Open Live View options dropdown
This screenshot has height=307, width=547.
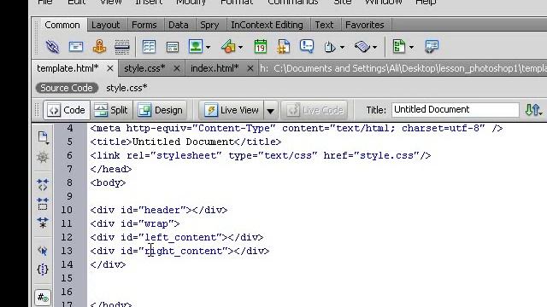pyautogui.click(x=271, y=111)
